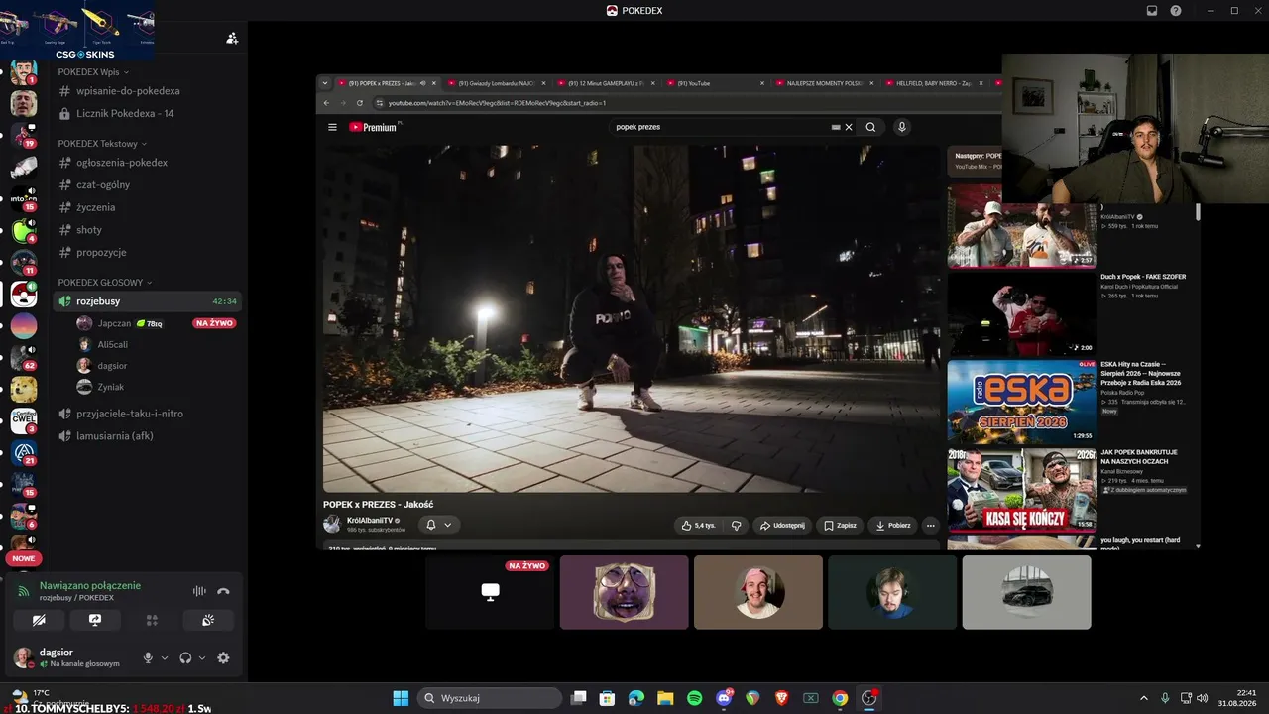Open File Explorer from the taskbar
The height and width of the screenshot is (714, 1269).
[x=665, y=698]
